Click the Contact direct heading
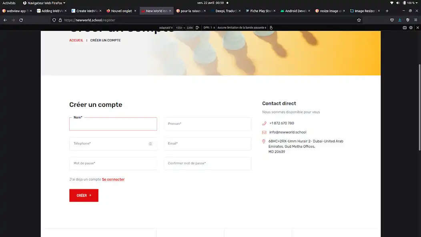Screen dimensions: 421x237 pos(279,103)
